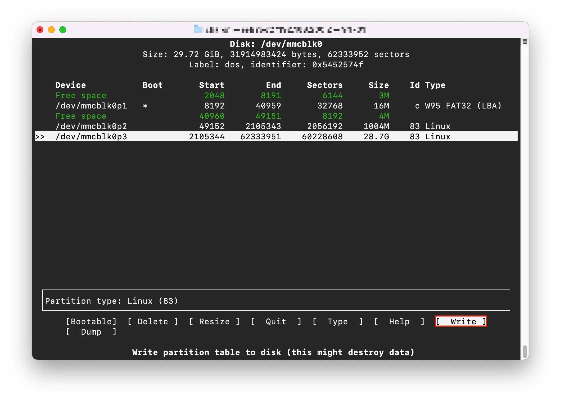The height and width of the screenshot is (402, 561).
Task: Click the end sector value 62333951
Action: click(x=261, y=136)
